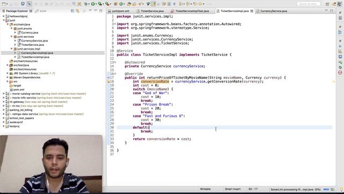The width and height of the screenshot is (344, 194).
Task: Click the Coverage launch icon in toolbar
Action: pyautogui.click(x=100, y=4)
